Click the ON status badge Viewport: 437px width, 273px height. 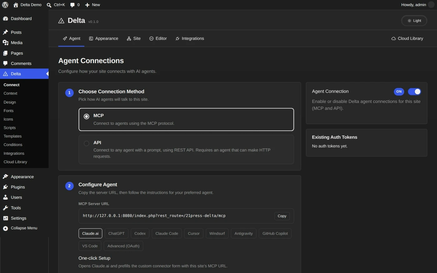399,91
